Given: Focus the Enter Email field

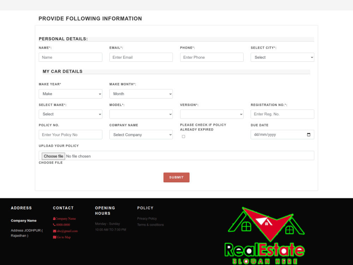Looking at the screenshot, I should pos(141,57).
